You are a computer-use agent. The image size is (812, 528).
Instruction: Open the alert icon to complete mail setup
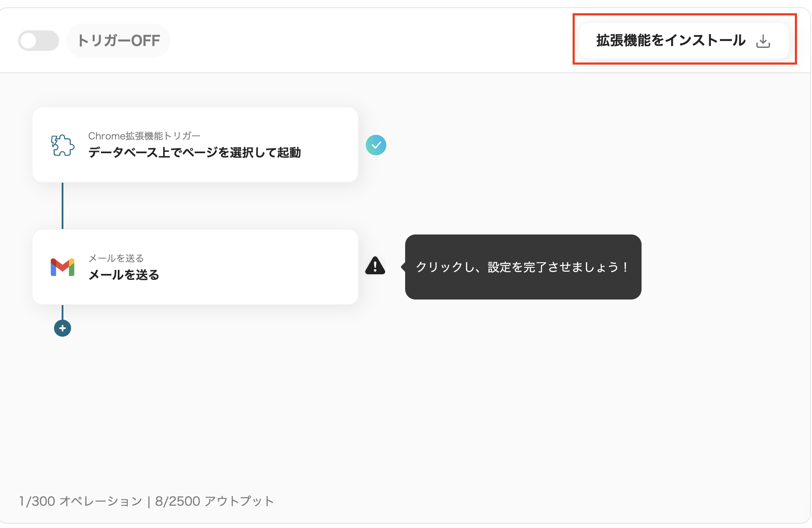point(375,267)
